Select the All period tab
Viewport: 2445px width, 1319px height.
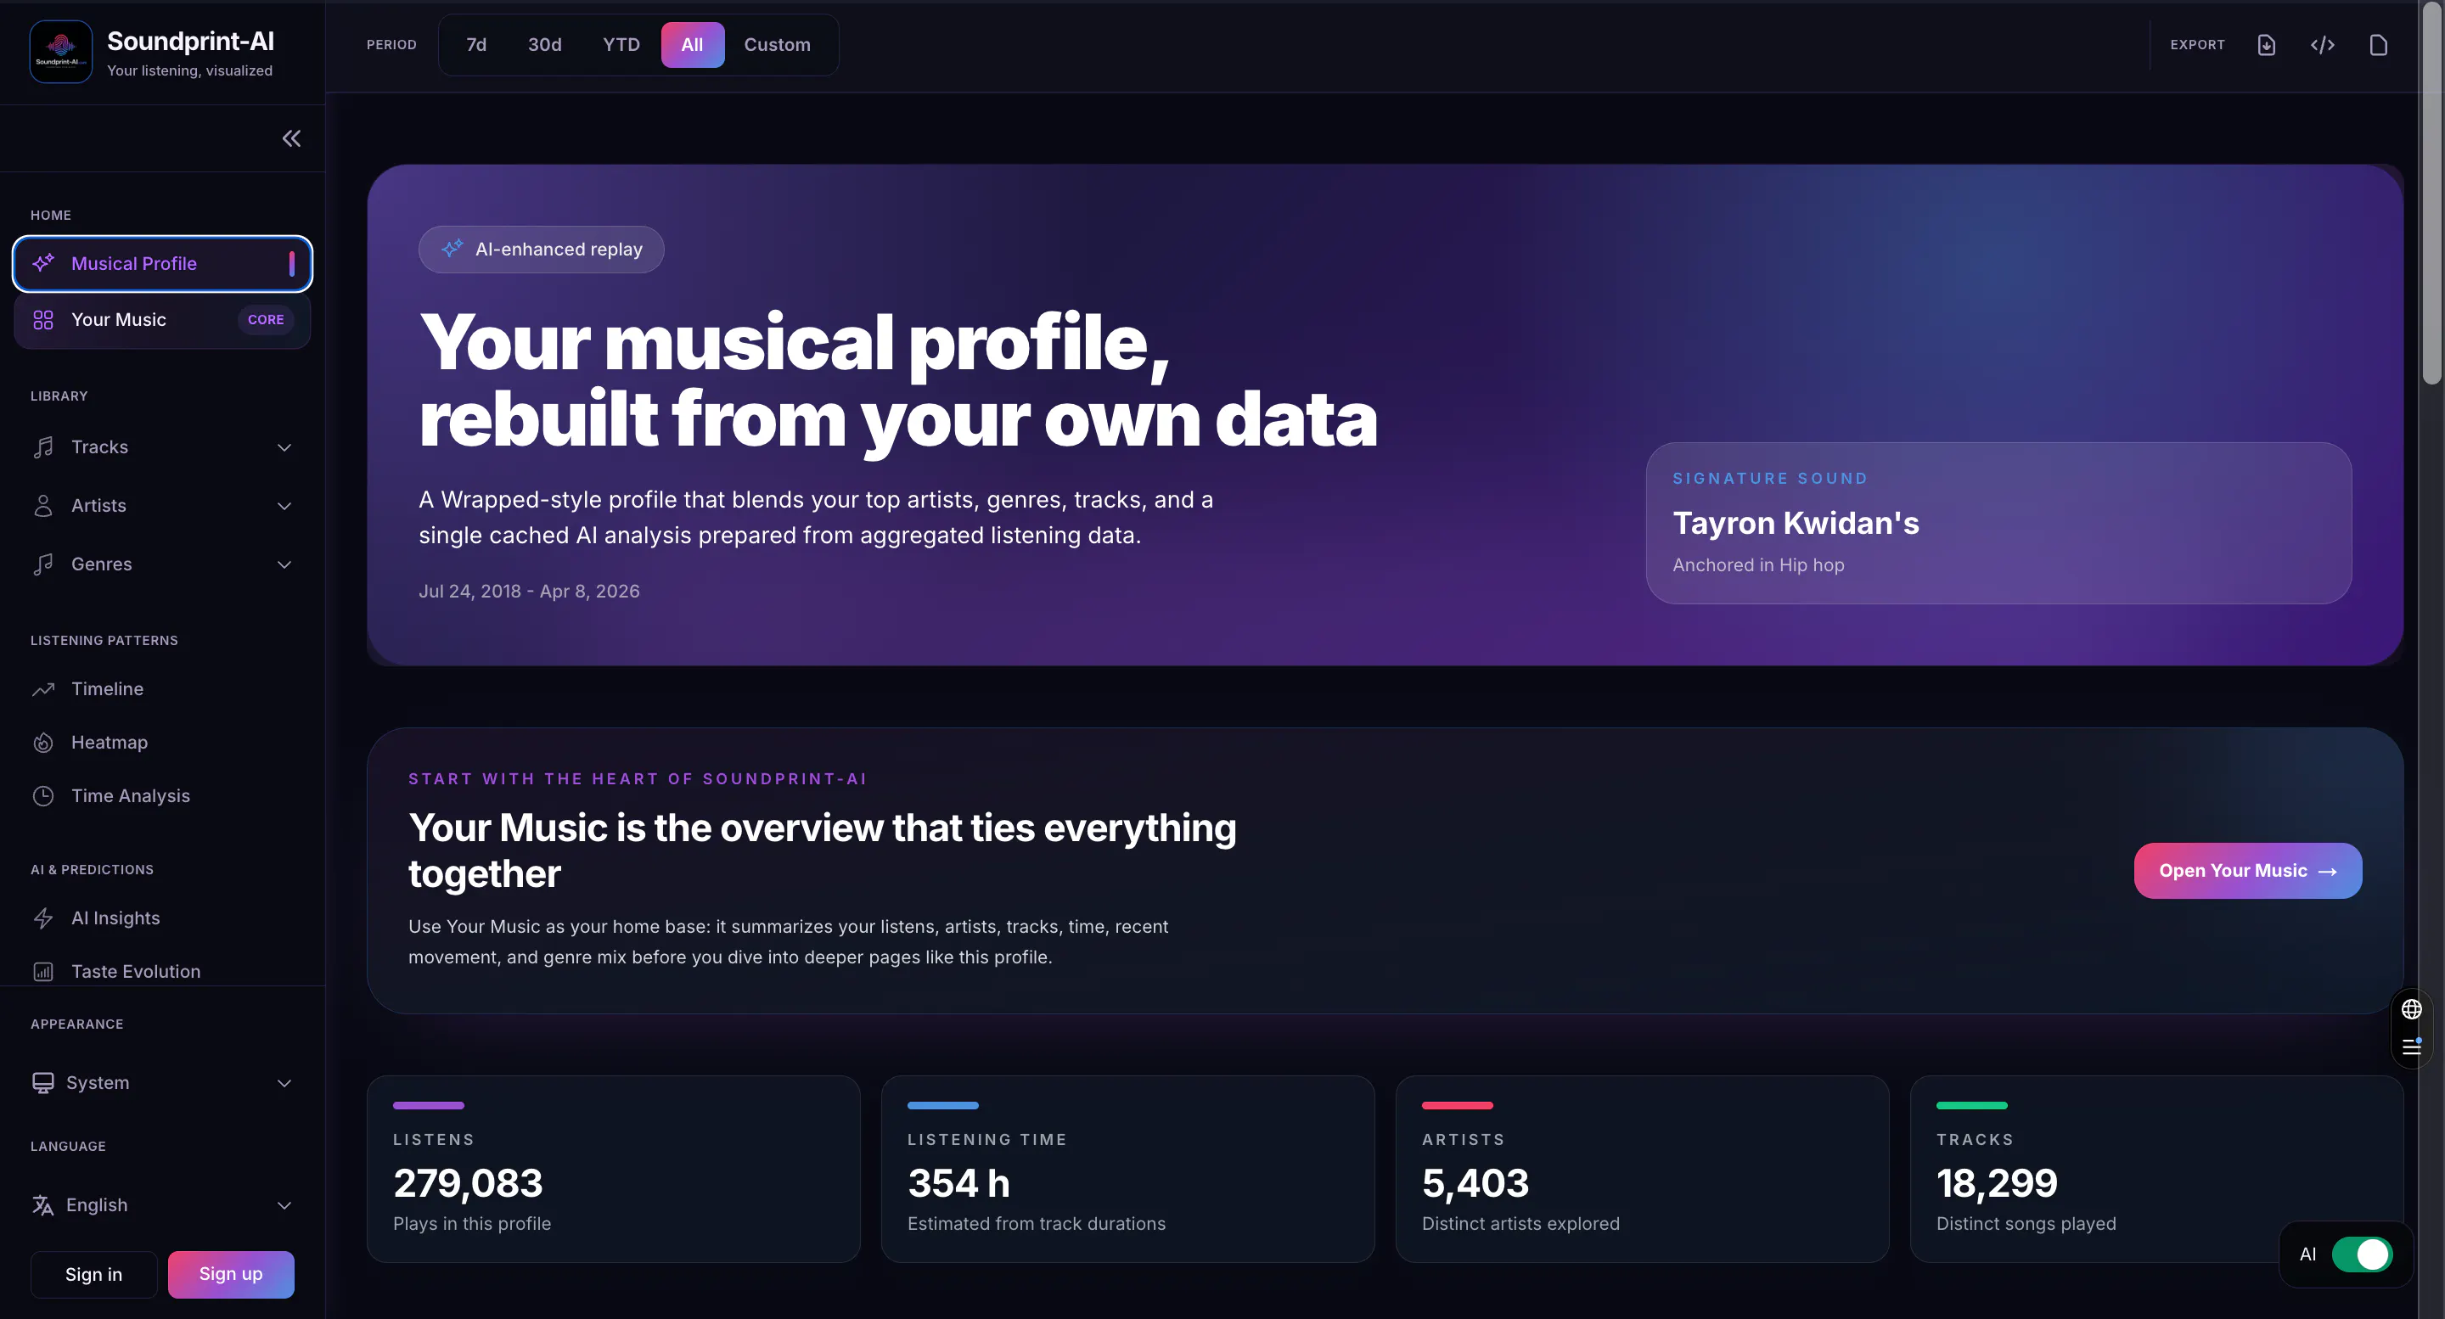[x=693, y=45]
